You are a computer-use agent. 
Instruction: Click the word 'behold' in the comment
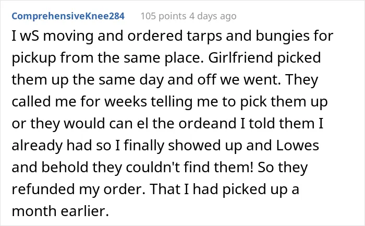click(x=65, y=168)
